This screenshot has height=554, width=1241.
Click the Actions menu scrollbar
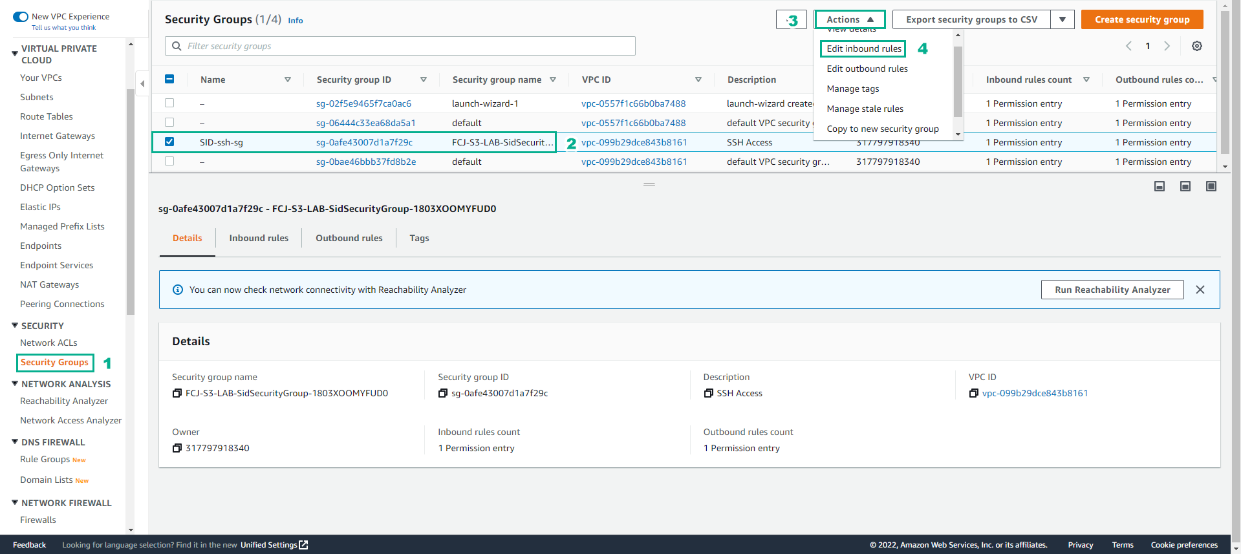[958, 81]
